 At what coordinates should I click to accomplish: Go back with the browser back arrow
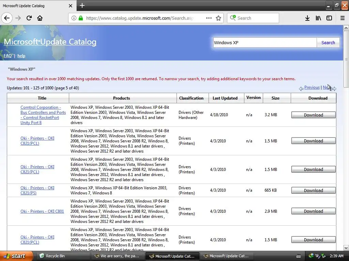pyautogui.click(x=7, y=18)
